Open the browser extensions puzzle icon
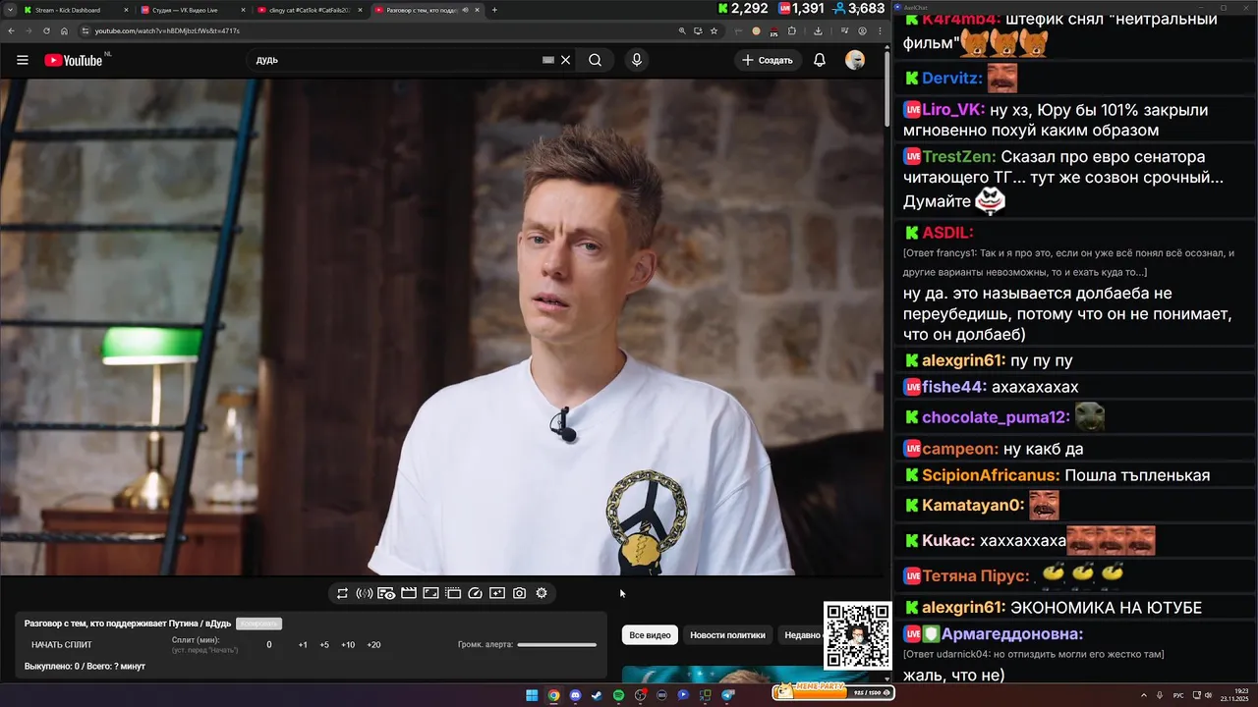The width and height of the screenshot is (1258, 707). pyautogui.click(x=791, y=30)
